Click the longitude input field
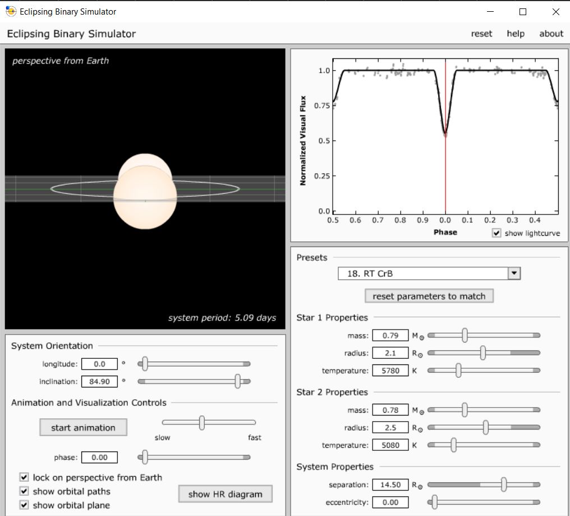Image resolution: width=570 pixels, height=516 pixels. pyautogui.click(x=99, y=364)
